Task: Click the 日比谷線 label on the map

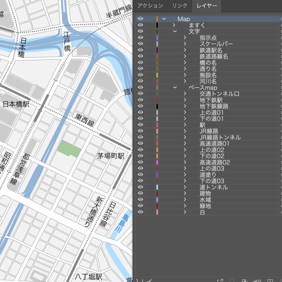Action: click(x=108, y=214)
